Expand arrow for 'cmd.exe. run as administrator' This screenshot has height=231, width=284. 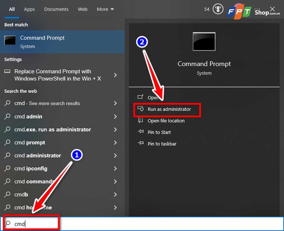point(115,129)
